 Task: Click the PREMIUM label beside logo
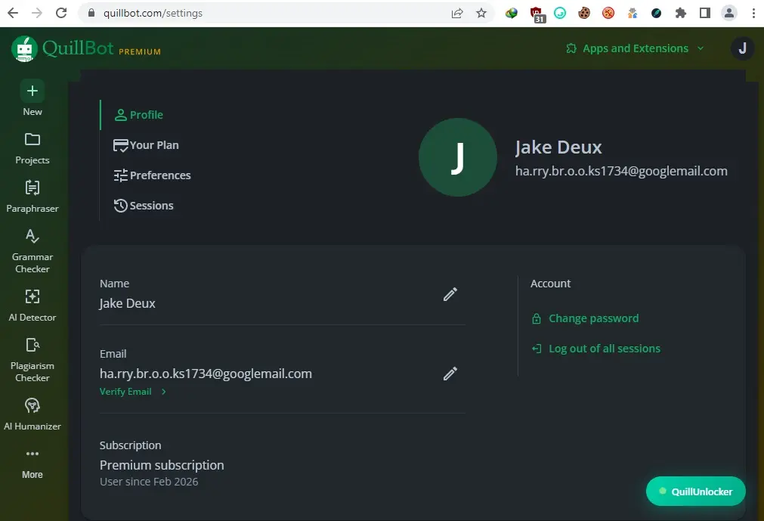[140, 51]
